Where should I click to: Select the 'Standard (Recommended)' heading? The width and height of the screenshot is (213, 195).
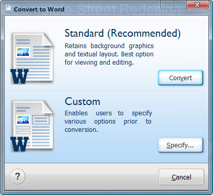coord(123,34)
